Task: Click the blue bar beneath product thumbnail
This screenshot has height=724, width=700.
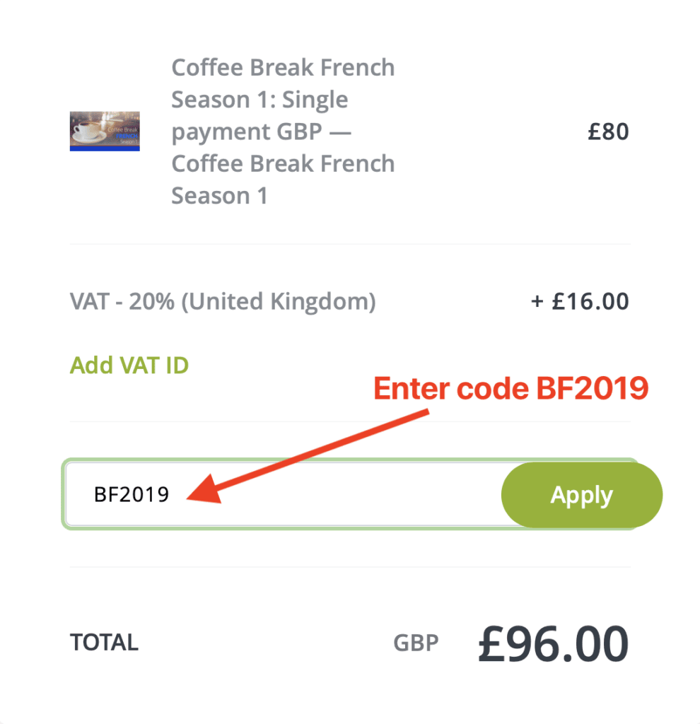Action: pyautogui.click(x=105, y=148)
